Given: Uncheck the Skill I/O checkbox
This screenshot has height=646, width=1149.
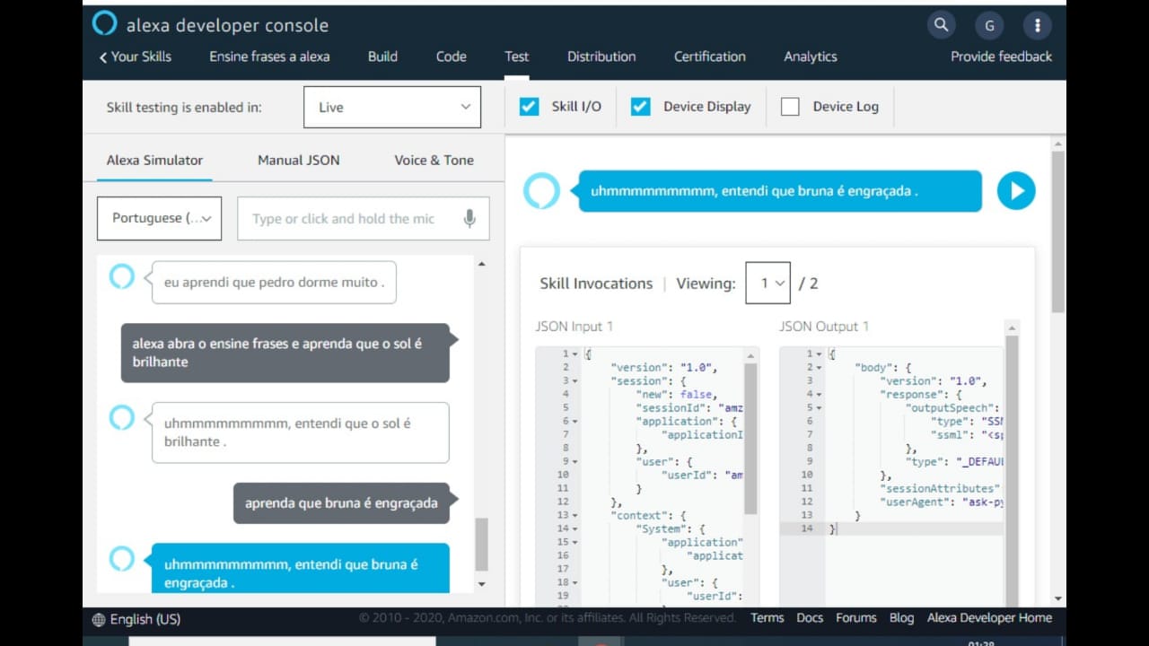Looking at the screenshot, I should [x=530, y=106].
